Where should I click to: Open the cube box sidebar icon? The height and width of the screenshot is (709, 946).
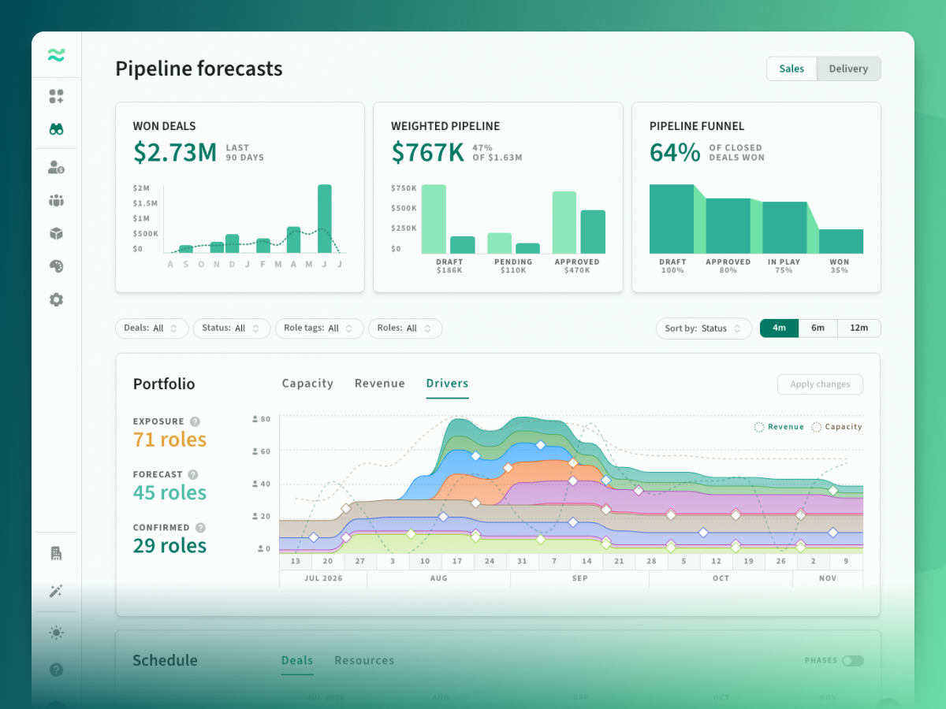(x=56, y=233)
